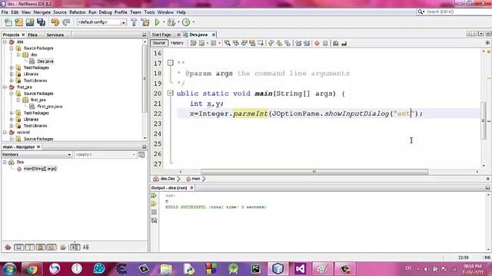
Task: Toggle Fully Qualified Names in Navigator
Action: pos(63,247)
